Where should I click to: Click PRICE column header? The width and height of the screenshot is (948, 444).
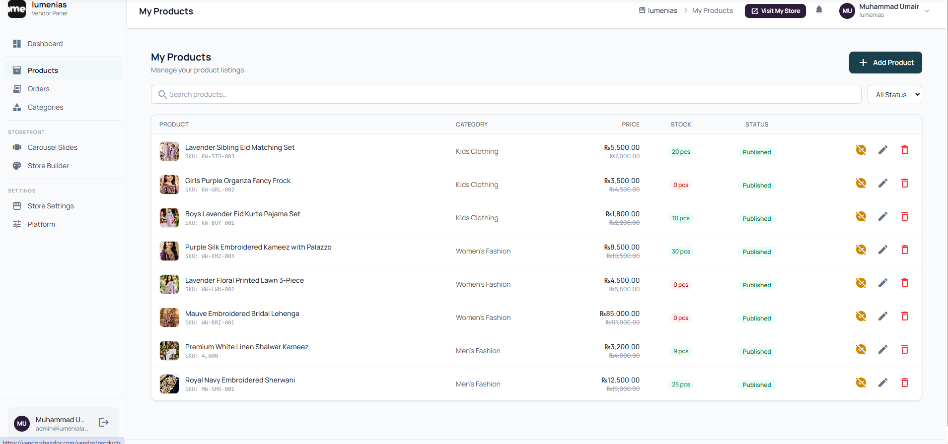click(x=631, y=125)
